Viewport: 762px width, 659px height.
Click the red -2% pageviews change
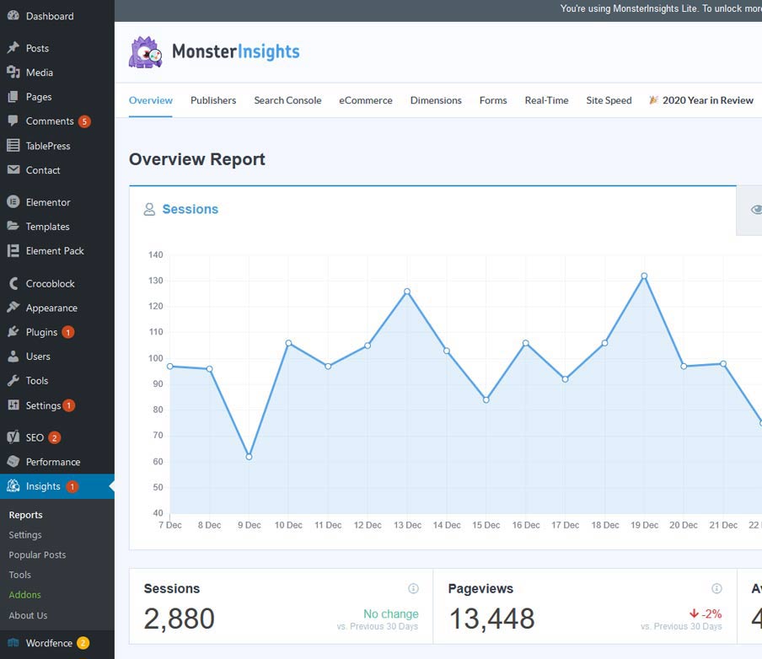pos(706,613)
